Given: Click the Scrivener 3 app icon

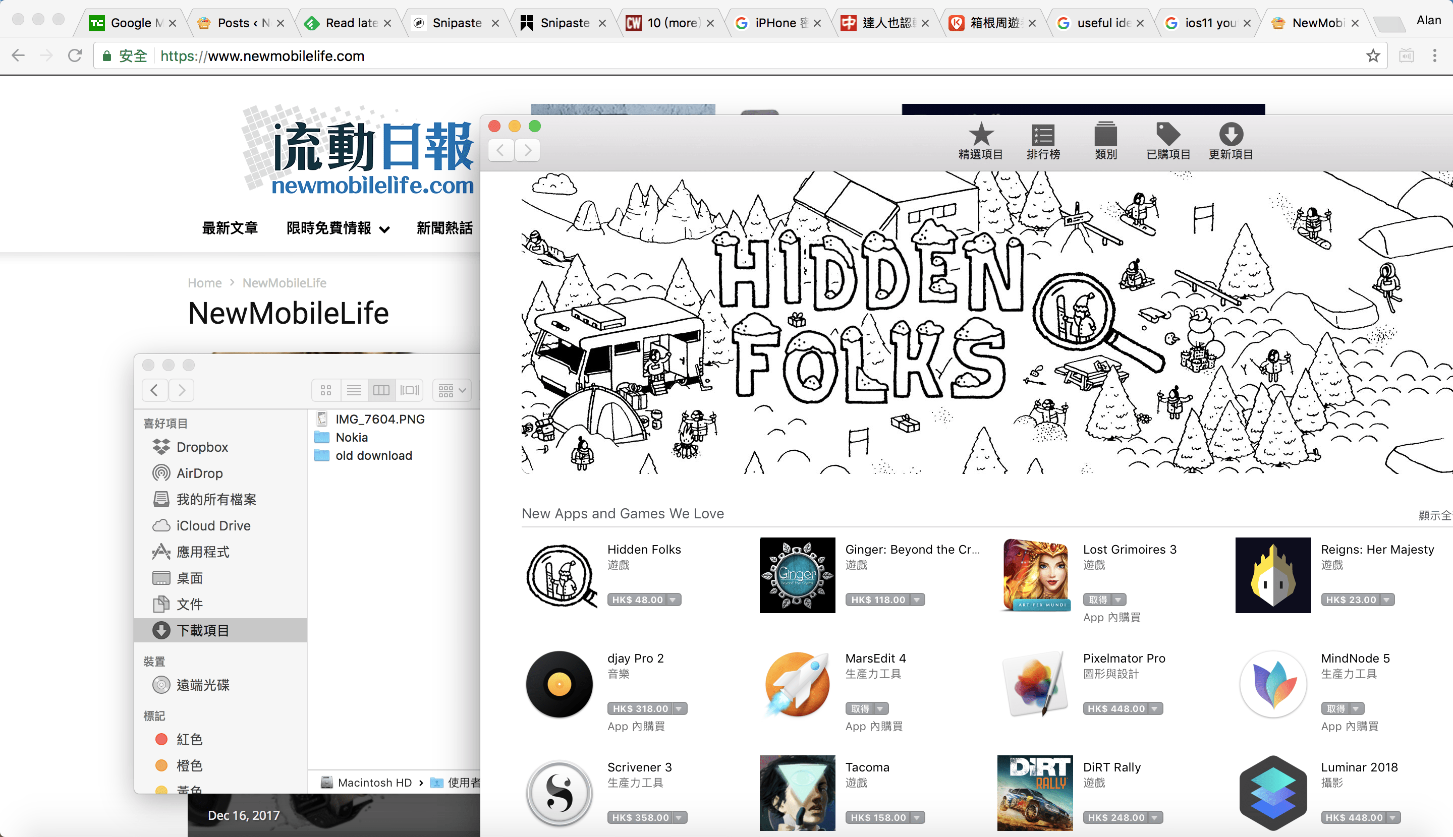Looking at the screenshot, I should click(560, 793).
